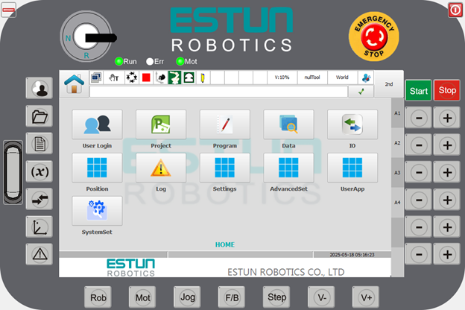Click the user hard key on left panel
The image size is (465, 310).
(x=39, y=88)
